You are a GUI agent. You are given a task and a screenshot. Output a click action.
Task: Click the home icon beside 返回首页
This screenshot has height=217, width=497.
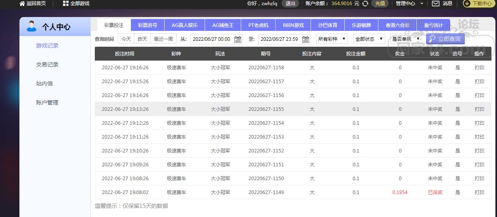point(22,3)
